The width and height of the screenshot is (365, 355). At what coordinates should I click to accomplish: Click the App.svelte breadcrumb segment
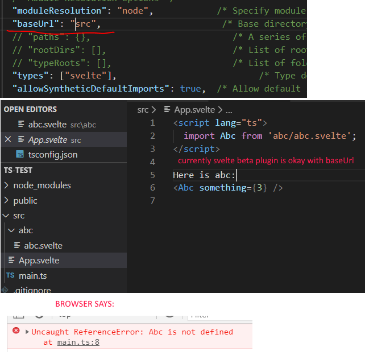pos(194,110)
